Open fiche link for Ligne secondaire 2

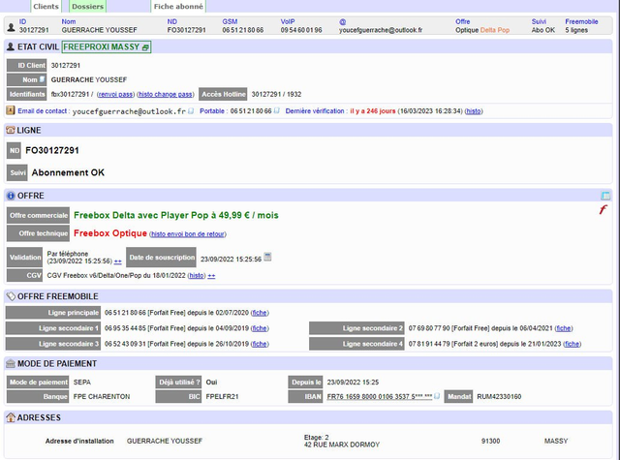564,328
